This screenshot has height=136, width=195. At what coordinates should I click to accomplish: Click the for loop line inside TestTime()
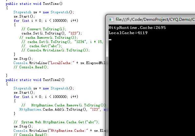(46, 20)
